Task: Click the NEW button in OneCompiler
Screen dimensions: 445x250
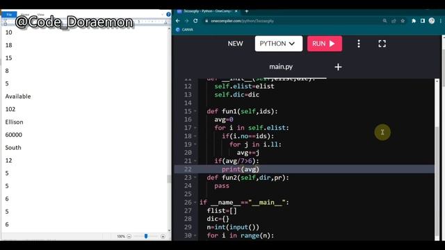Action: tap(235, 44)
